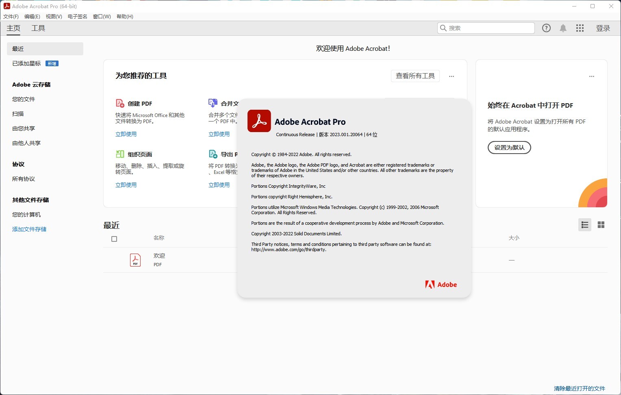Open the Help question mark icon
The image size is (621, 395).
[546, 28]
